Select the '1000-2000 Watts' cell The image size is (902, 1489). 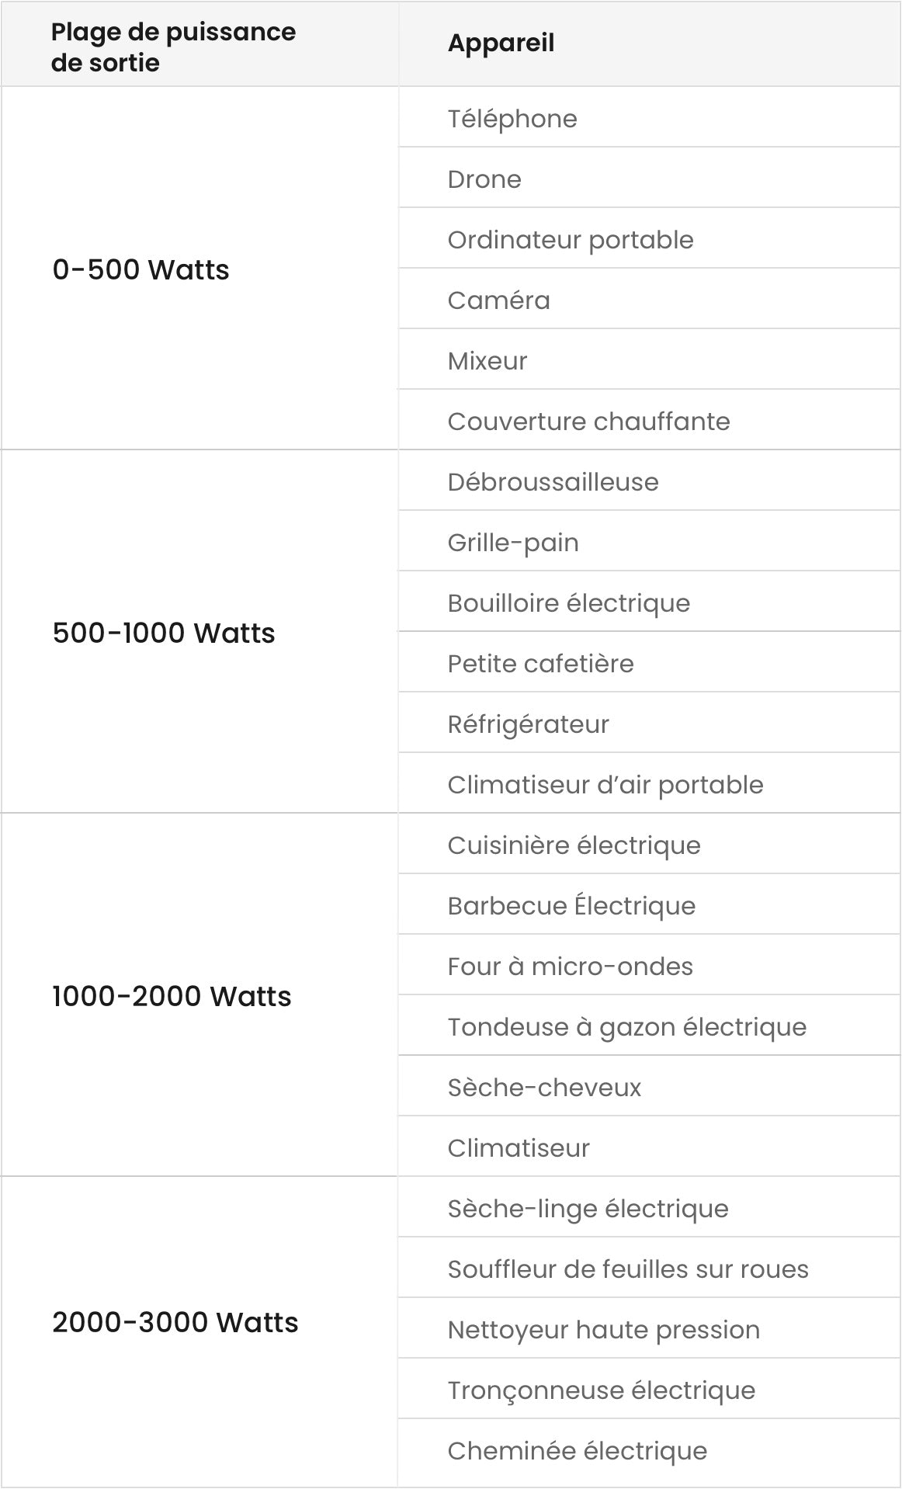172,997
